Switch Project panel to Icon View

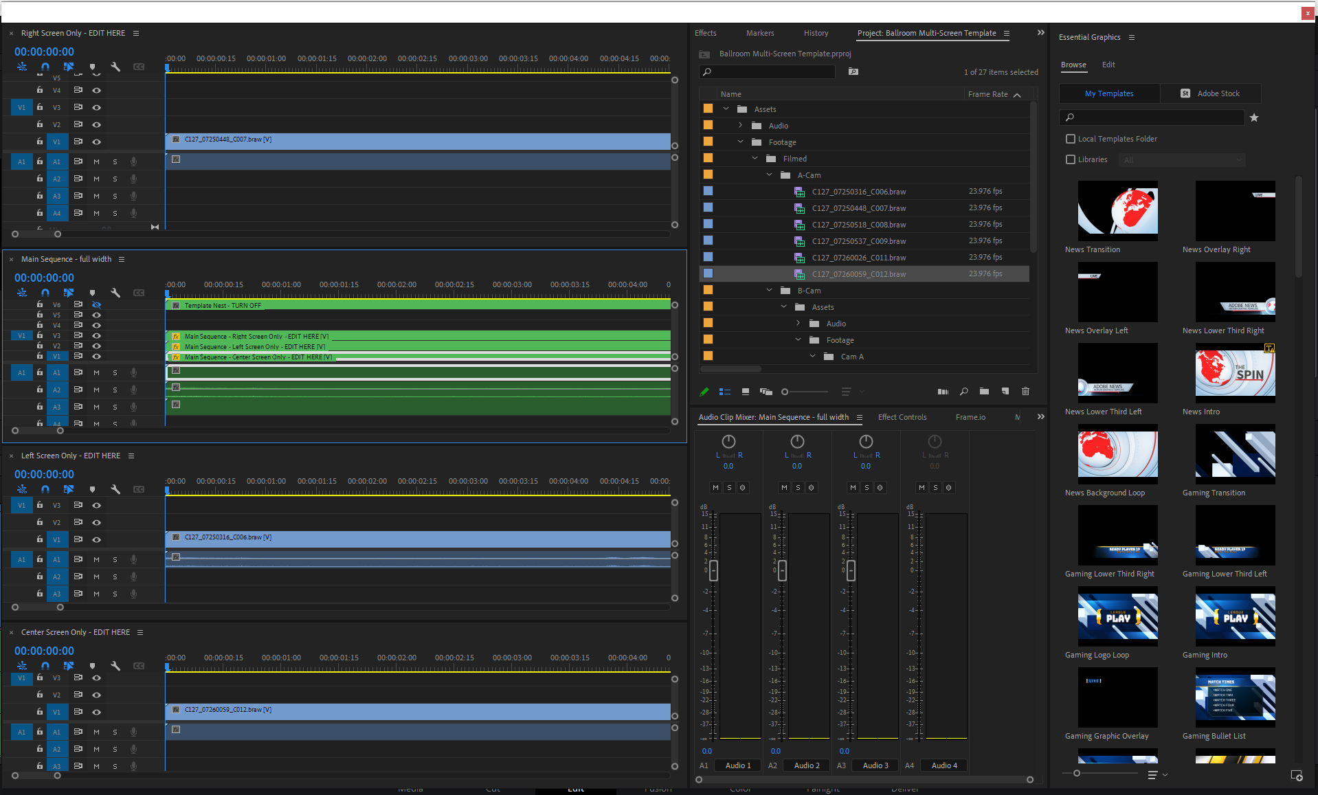(x=746, y=392)
